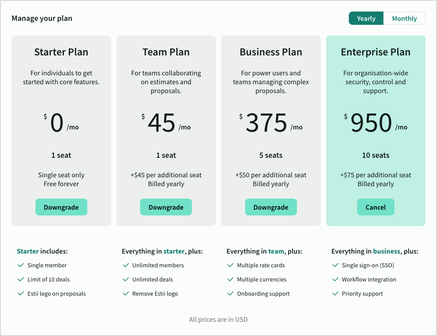Downgrade to the Starter Plan
437x336 pixels.
pos(61,207)
